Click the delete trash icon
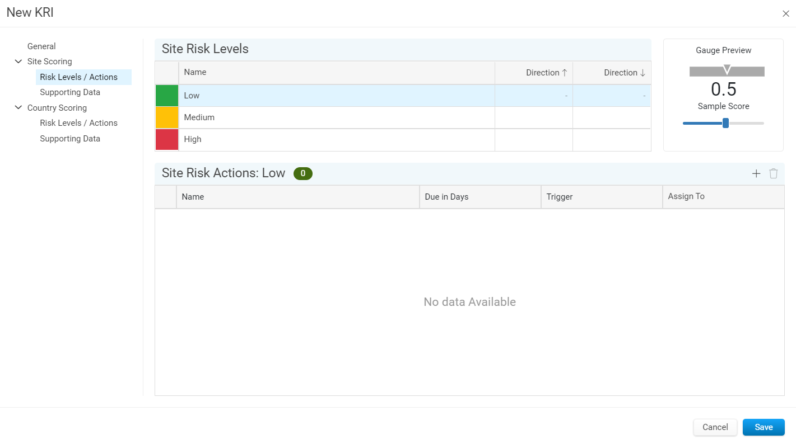This screenshot has width=796, height=444. tap(774, 173)
